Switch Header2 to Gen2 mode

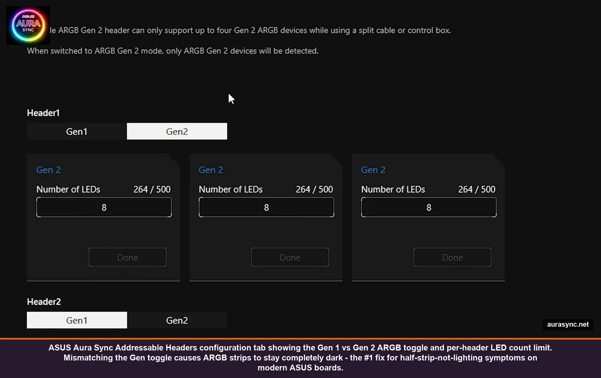[x=177, y=320]
